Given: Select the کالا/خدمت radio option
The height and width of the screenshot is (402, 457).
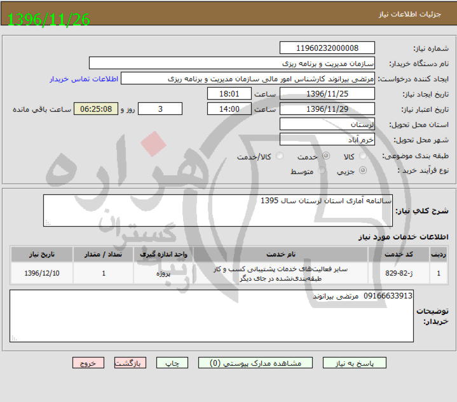Looking at the screenshot, I should click(x=280, y=156).
